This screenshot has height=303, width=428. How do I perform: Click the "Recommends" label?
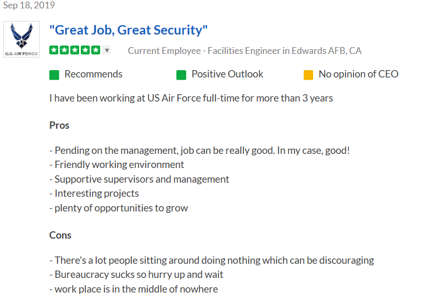tap(93, 74)
